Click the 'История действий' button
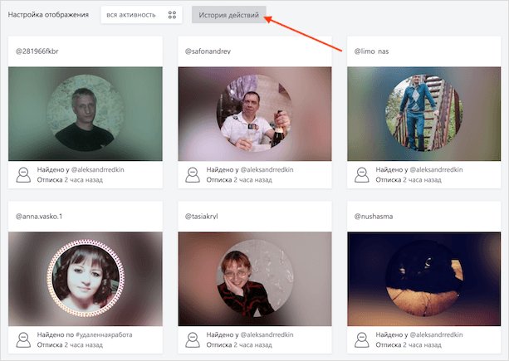Image resolution: width=509 pixels, height=361 pixels. (x=229, y=15)
